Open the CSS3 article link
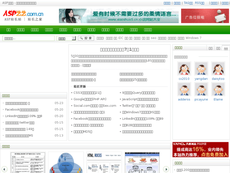The height and width of the screenshot is (173, 230). click(x=87, y=93)
